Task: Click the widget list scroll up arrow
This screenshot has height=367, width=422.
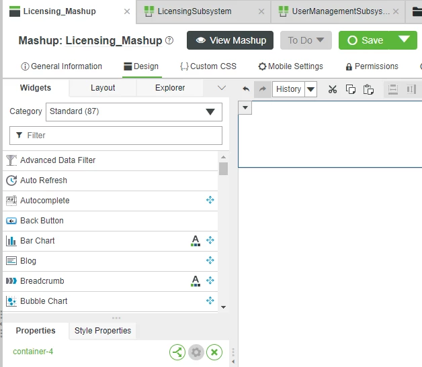Action: click(x=223, y=157)
